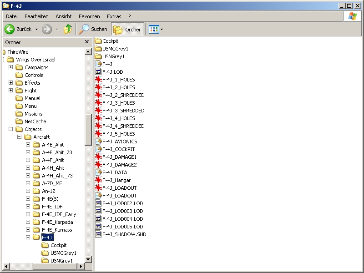Select the Manual folder in tree
Screen dimensions: 364x273
tap(32, 98)
